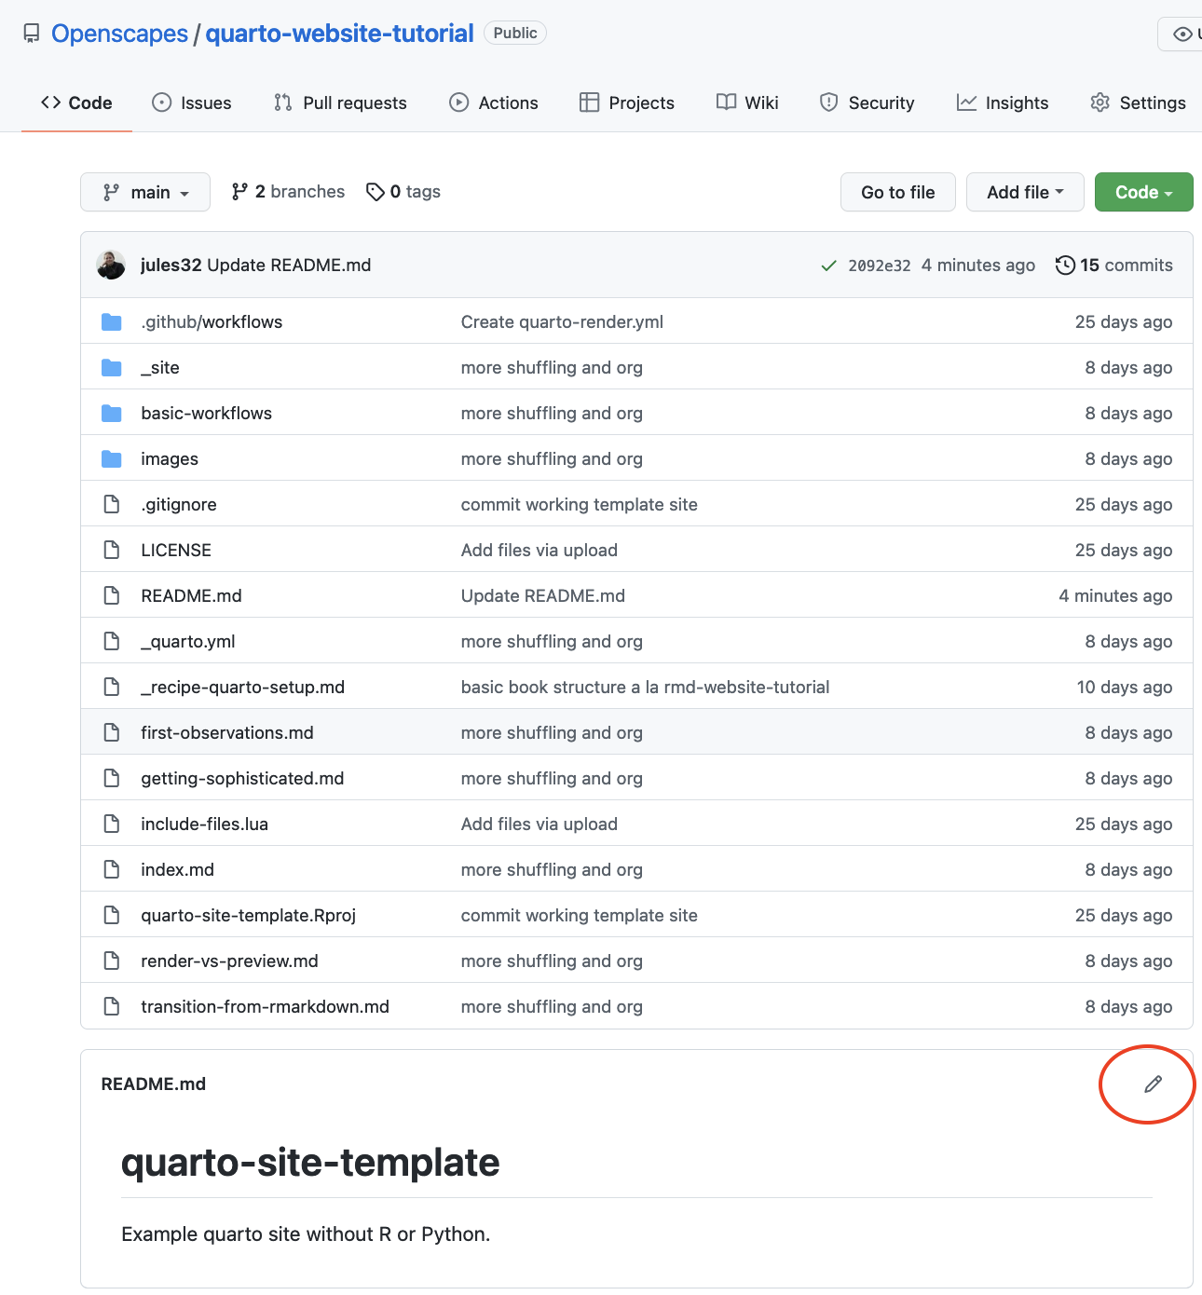Image resolution: width=1202 pixels, height=1295 pixels.
Task: Switch to the Issues tab
Action: 192,102
